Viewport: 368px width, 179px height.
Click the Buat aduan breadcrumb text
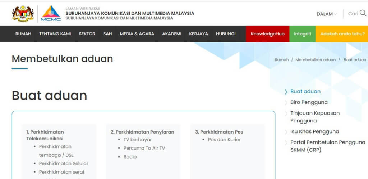click(355, 59)
